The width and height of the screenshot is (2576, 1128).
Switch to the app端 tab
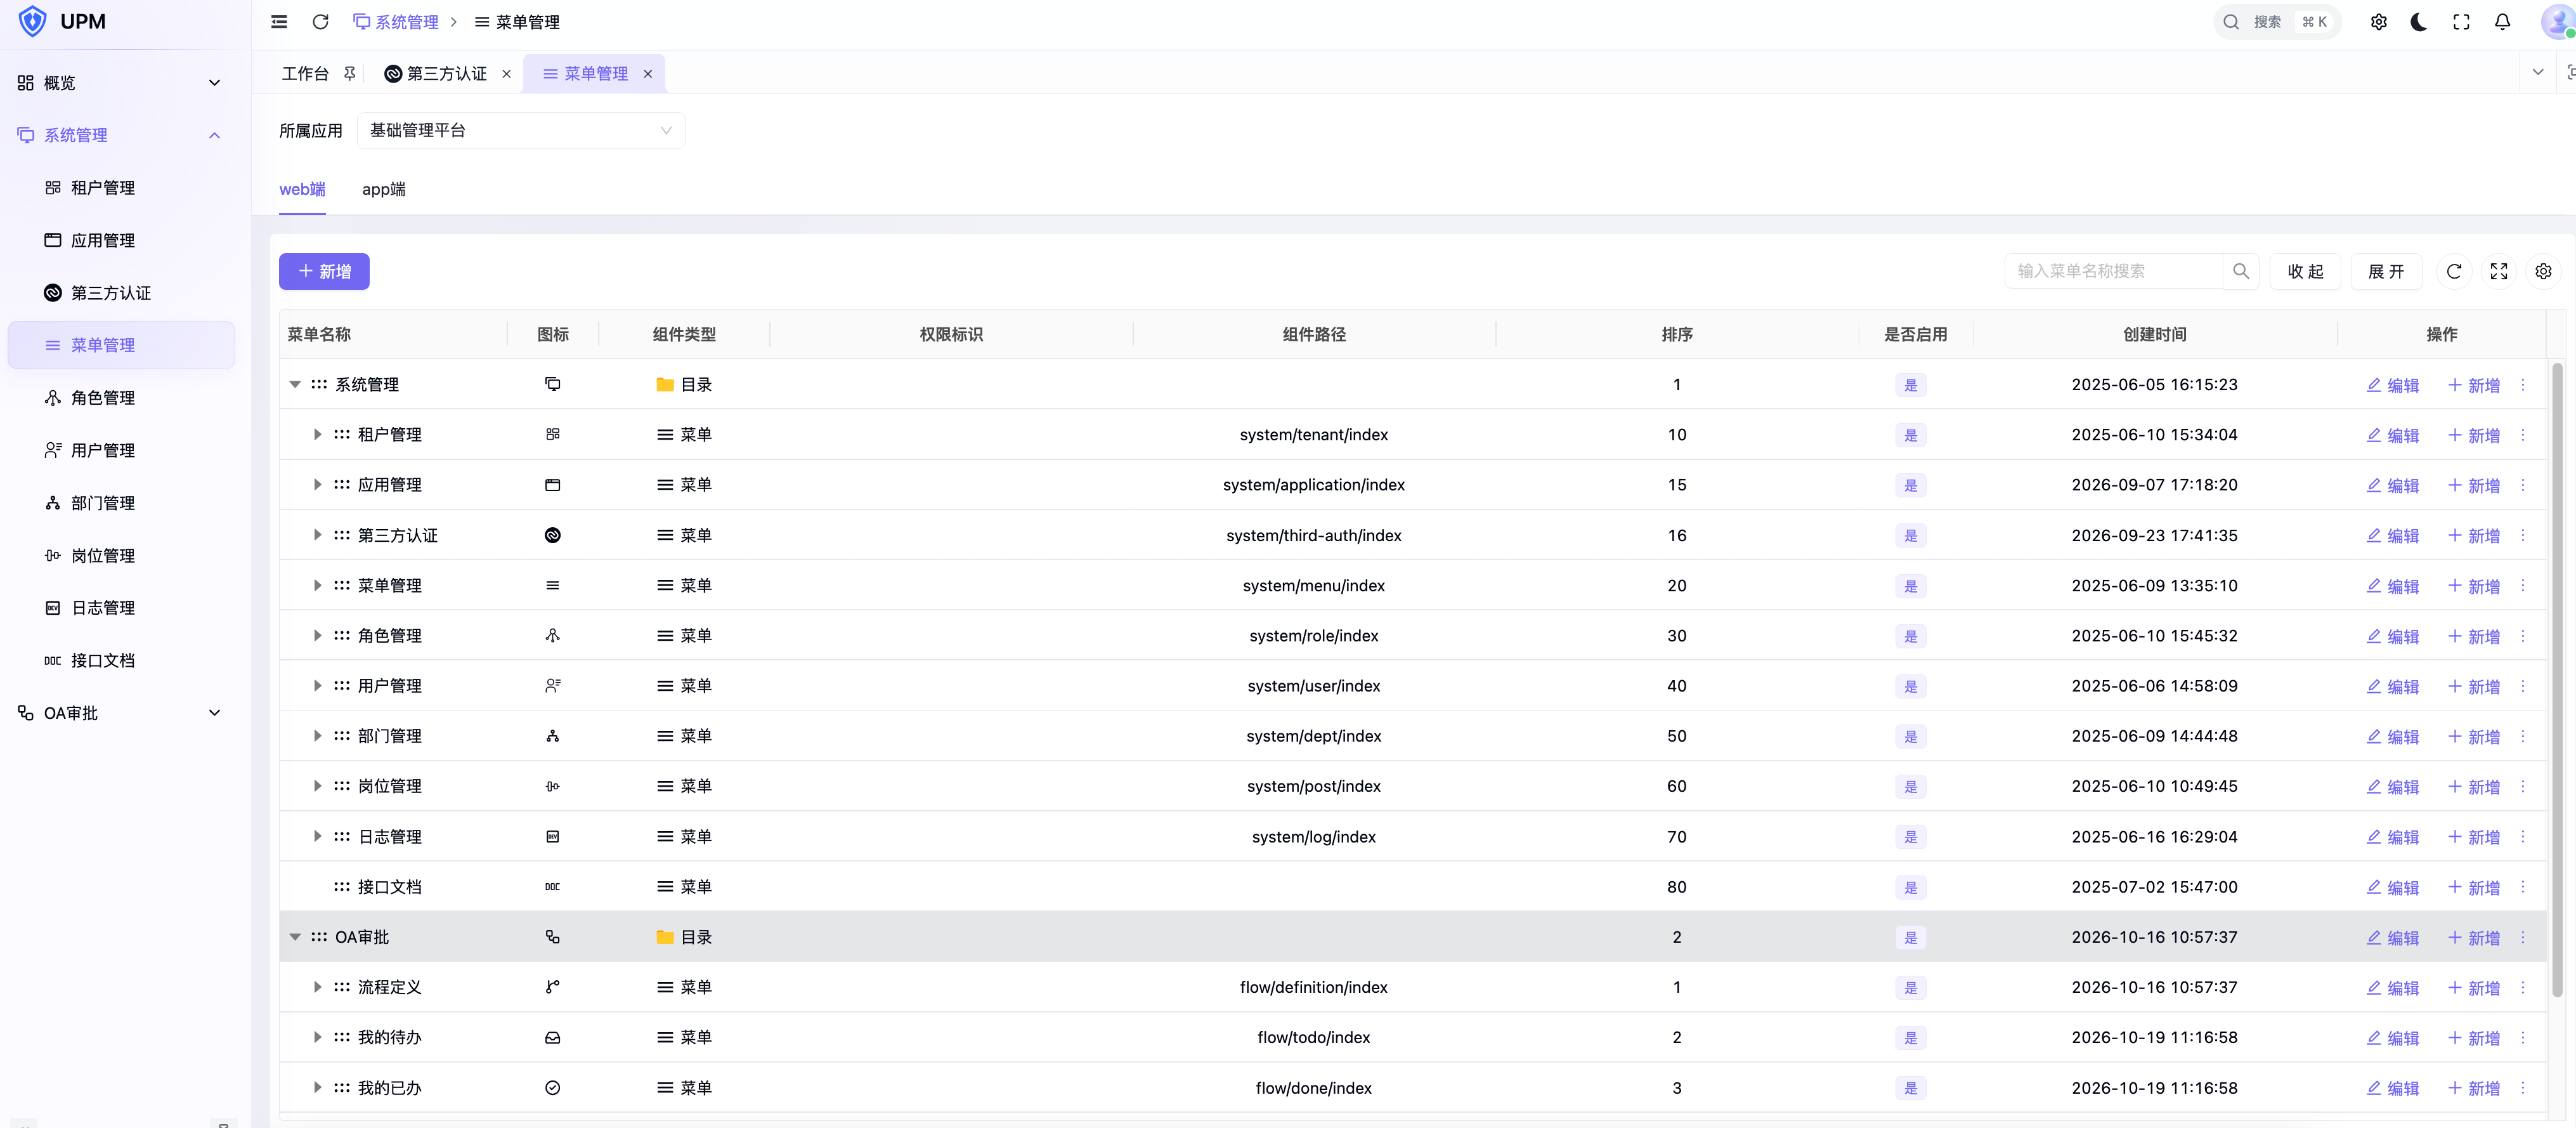pyautogui.click(x=383, y=190)
